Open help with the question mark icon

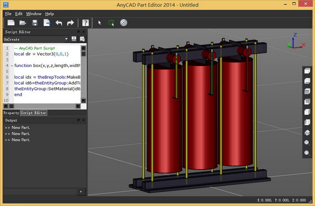click(x=85, y=22)
